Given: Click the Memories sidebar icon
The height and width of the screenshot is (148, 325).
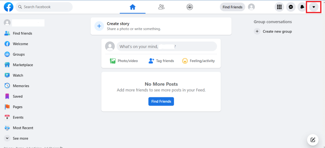Looking at the screenshot, I should pos(7,86).
